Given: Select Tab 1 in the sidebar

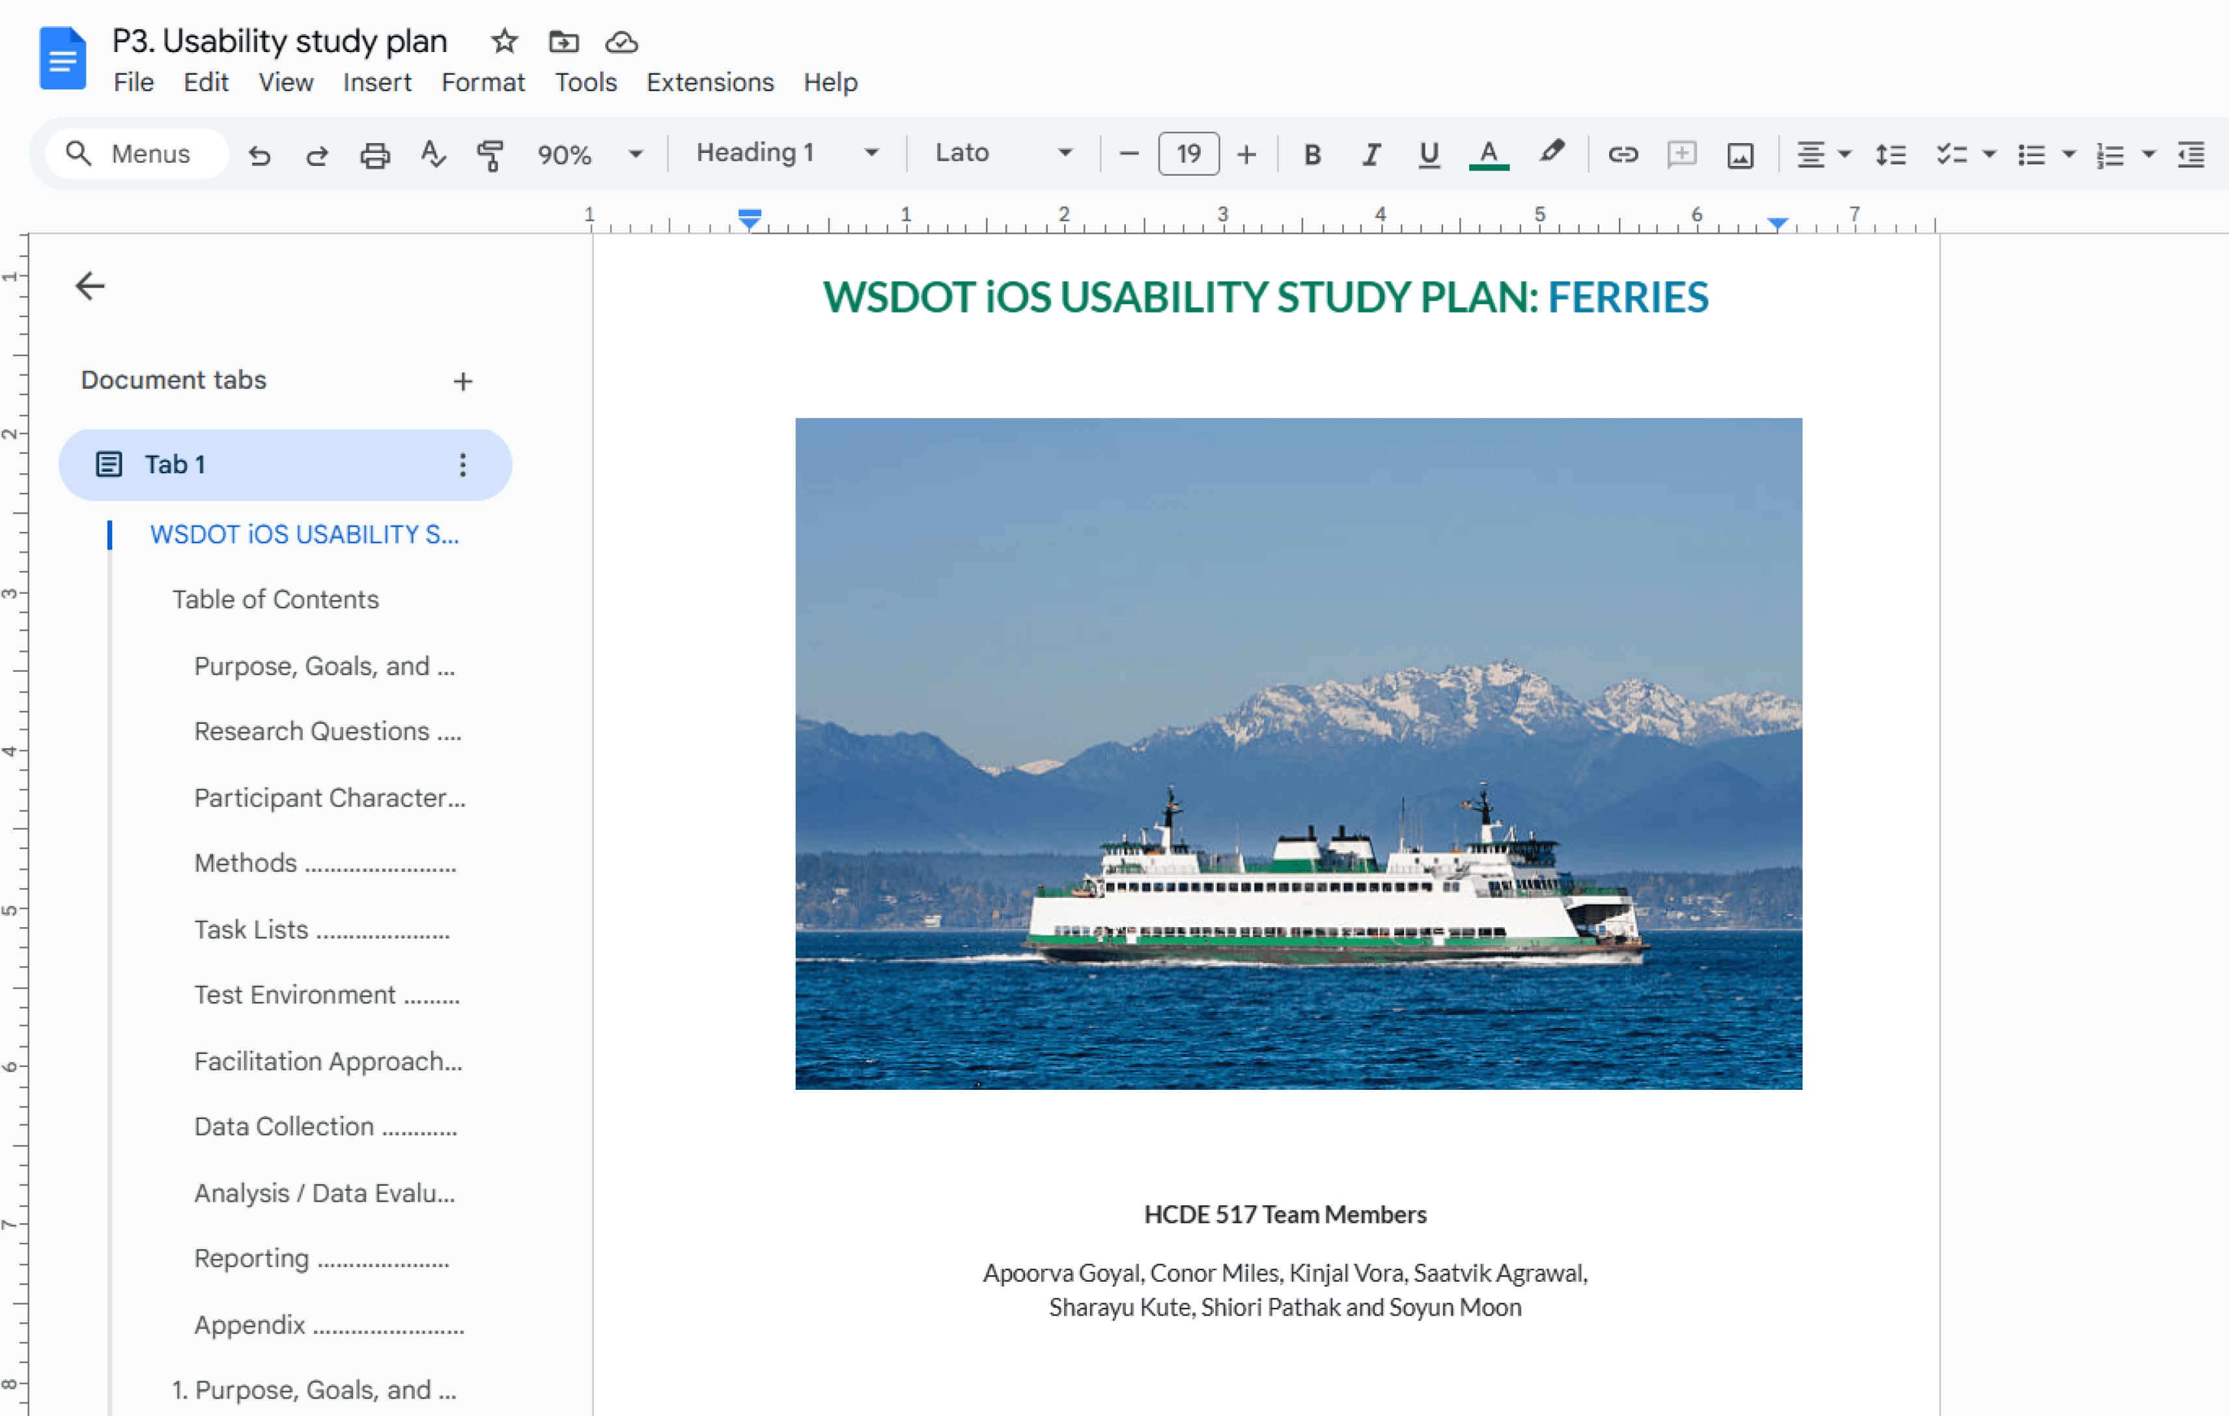Looking at the screenshot, I should pyautogui.click(x=285, y=465).
